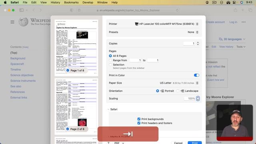Click the print dialog help question mark
Image resolution: width=256 pixels, height=144 pixels.
tap(108, 143)
